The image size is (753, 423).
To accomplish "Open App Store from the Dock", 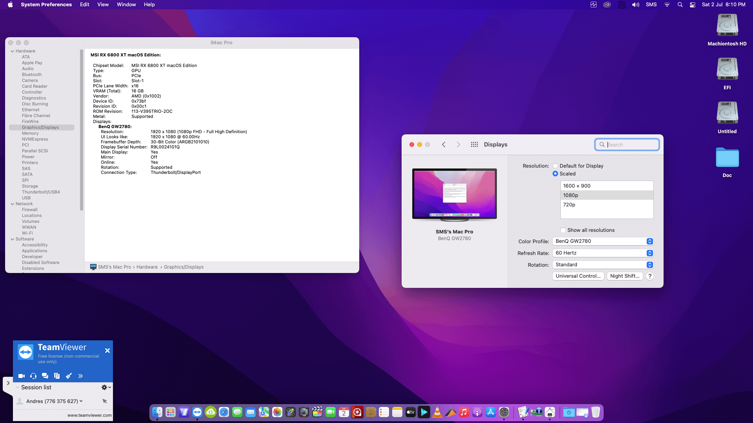I will click(491, 412).
